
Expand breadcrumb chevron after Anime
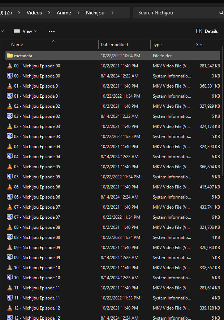78,13
